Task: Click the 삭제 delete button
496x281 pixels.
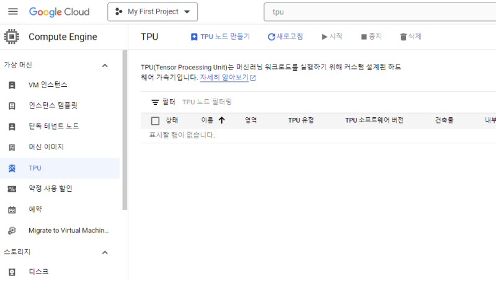Action: tap(410, 37)
